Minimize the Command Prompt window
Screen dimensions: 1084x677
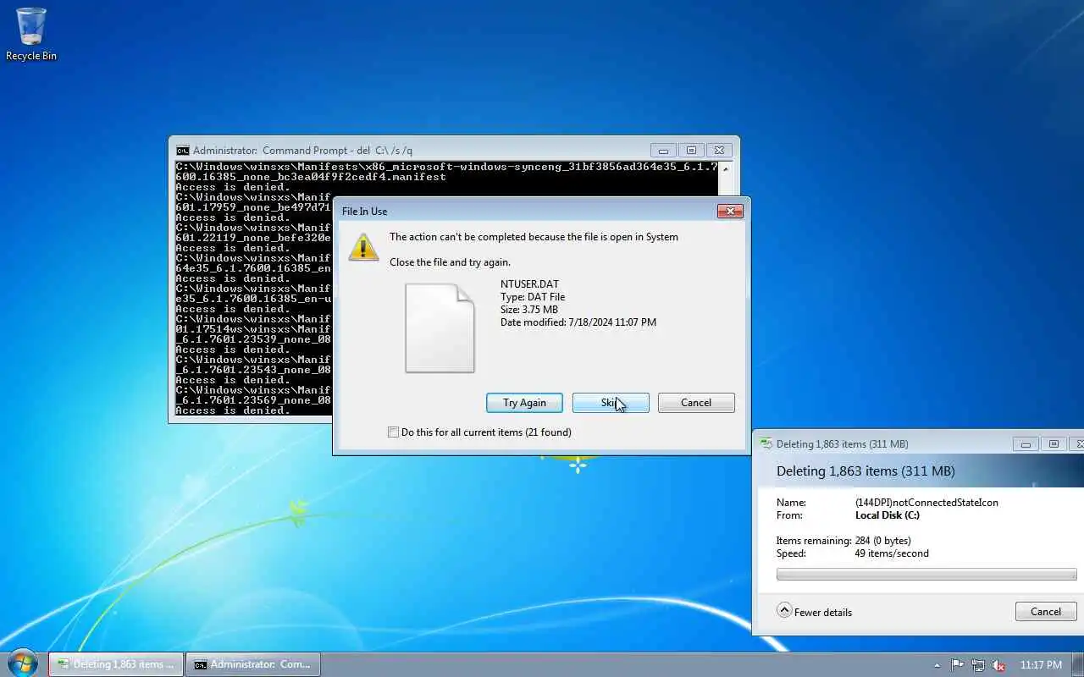coord(663,151)
